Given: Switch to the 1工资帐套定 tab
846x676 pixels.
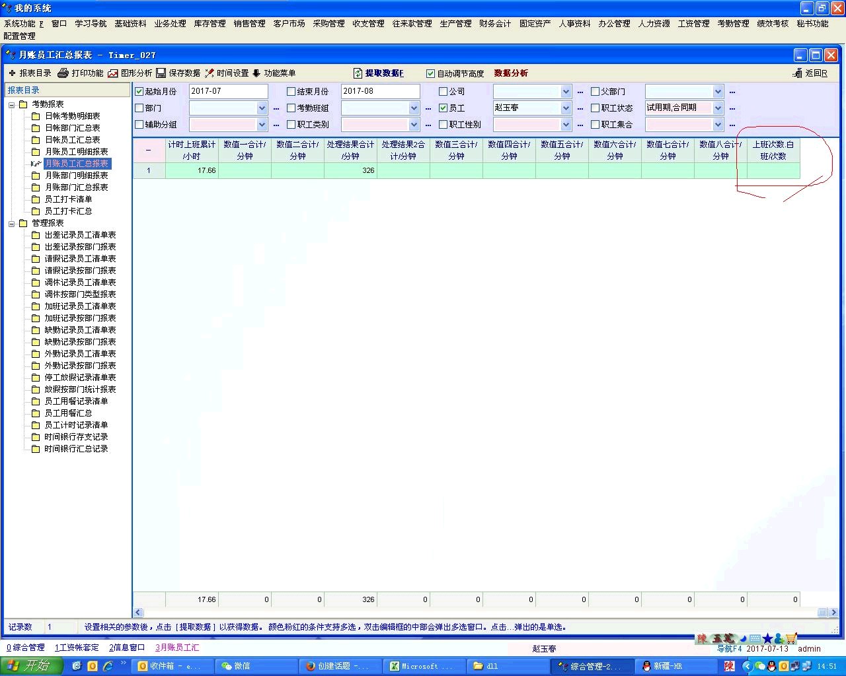Looking at the screenshot, I should (77, 648).
